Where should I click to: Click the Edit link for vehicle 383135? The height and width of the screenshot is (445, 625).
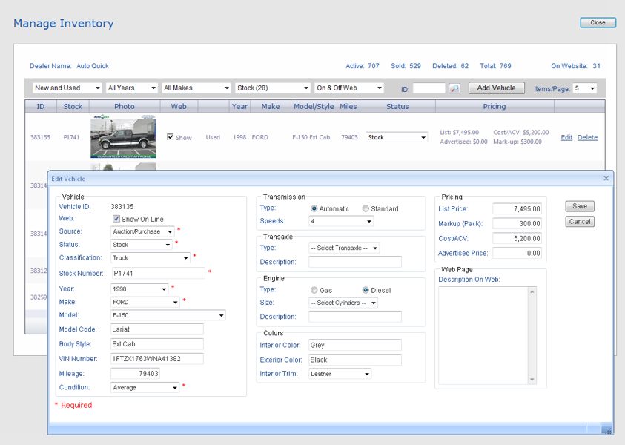(x=566, y=137)
